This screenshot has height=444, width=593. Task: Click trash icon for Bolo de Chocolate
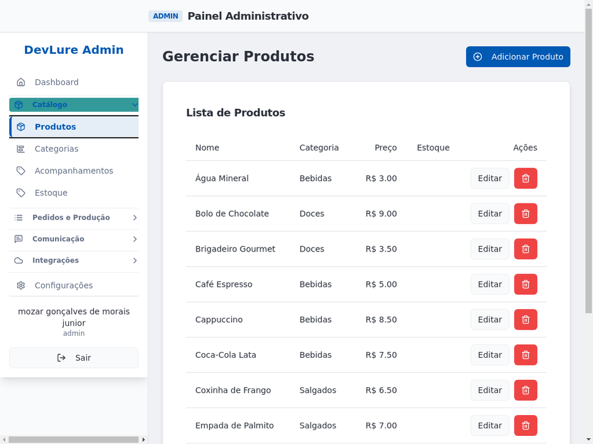(x=525, y=214)
